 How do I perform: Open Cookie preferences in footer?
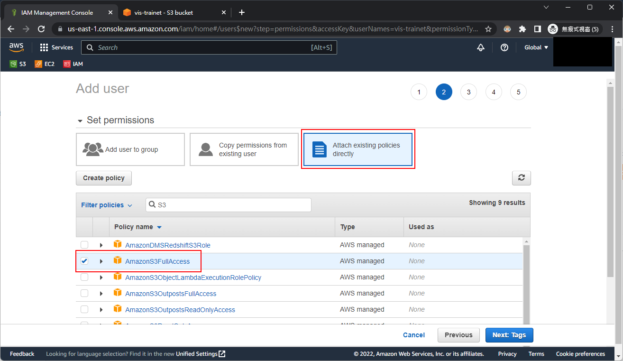pyautogui.click(x=580, y=354)
